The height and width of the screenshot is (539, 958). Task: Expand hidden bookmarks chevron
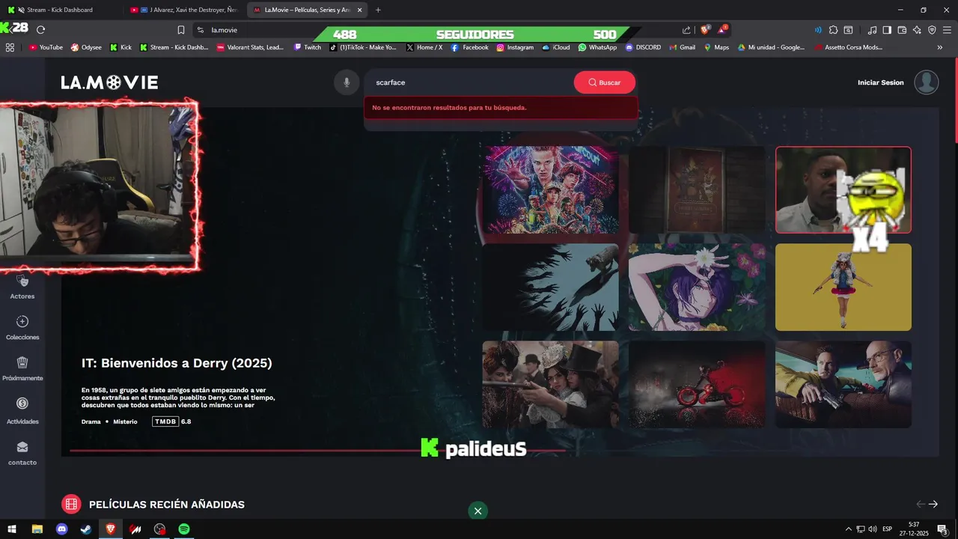point(940,47)
